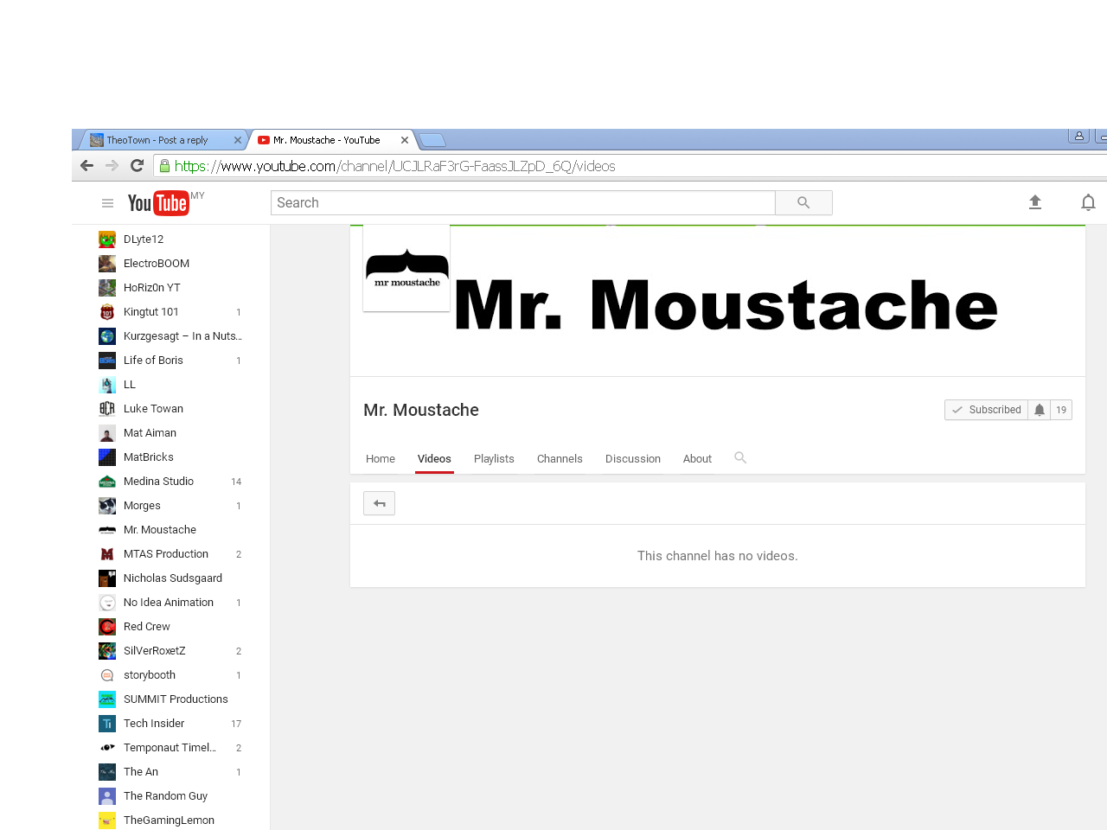Click the Medina Studio avatar icon
Viewport: 1107px width, 830px height.
tap(107, 482)
